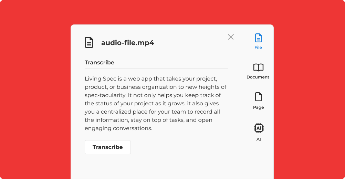This screenshot has height=179, width=345.
Task: Switch to the Document tab label
Action: pos(258,77)
